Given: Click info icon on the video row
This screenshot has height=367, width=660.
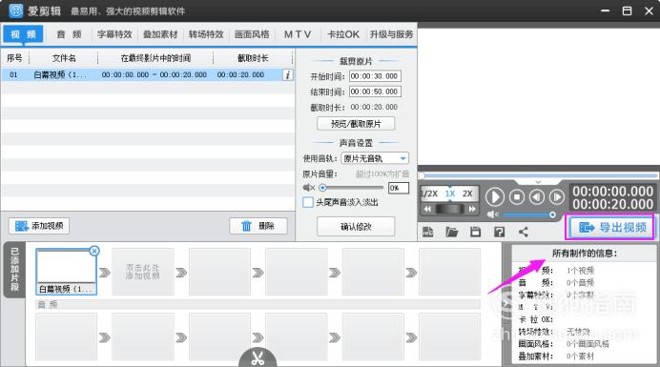Looking at the screenshot, I should (x=288, y=75).
